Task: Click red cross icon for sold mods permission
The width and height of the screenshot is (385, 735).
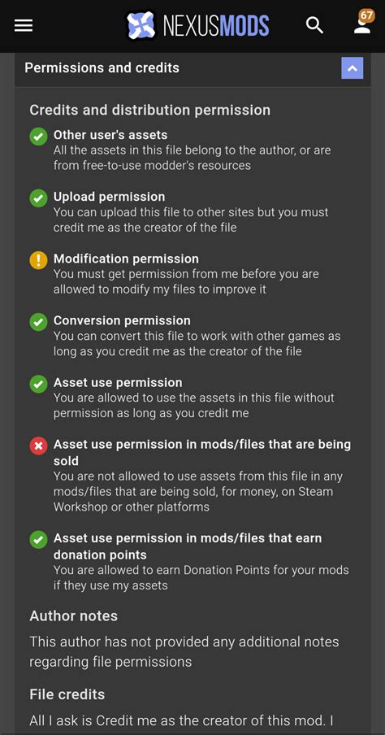Action: (38, 446)
